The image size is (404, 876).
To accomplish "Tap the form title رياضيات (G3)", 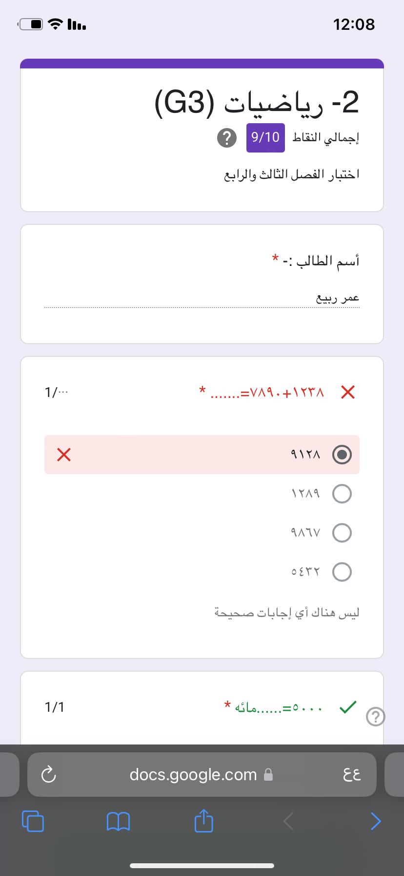I will 257,102.
